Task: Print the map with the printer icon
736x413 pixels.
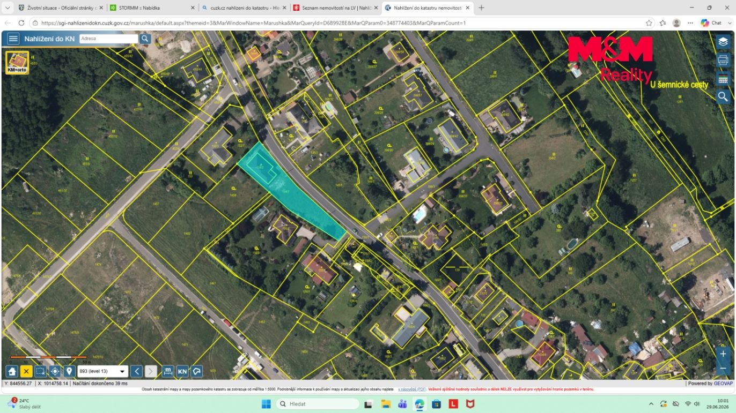Action: (x=723, y=60)
